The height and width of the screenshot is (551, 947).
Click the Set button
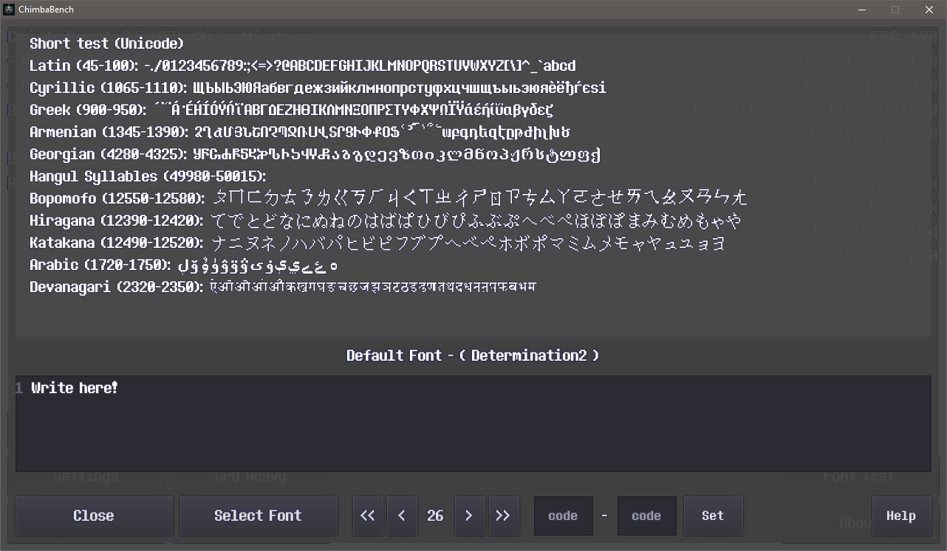click(713, 516)
